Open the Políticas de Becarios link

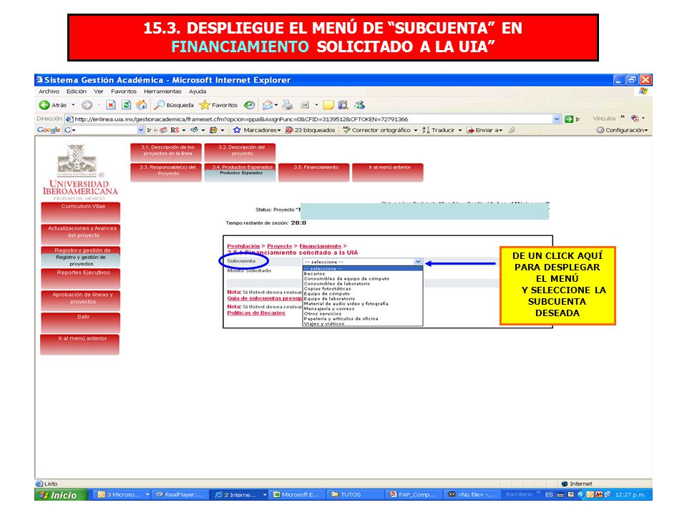(x=256, y=313)
